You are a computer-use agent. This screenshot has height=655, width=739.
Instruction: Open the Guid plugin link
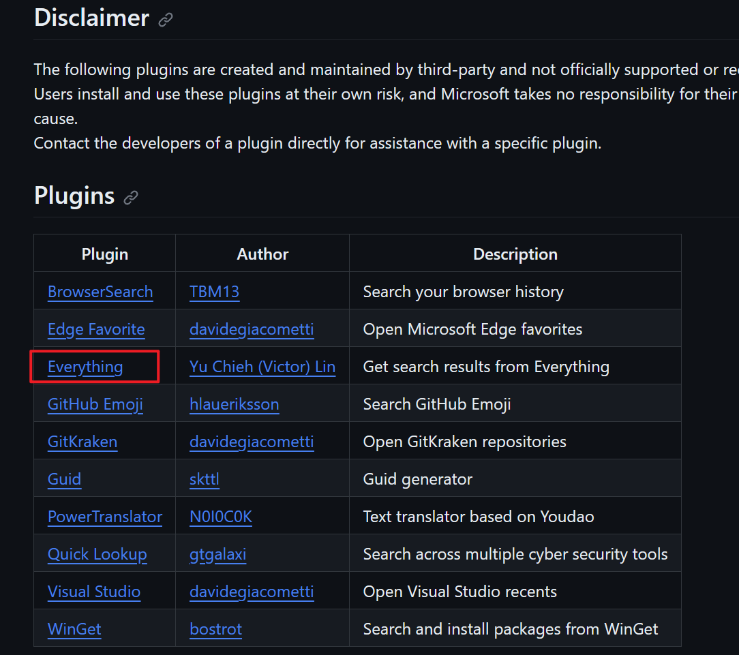pyautogui.click(x=64, y=479)
